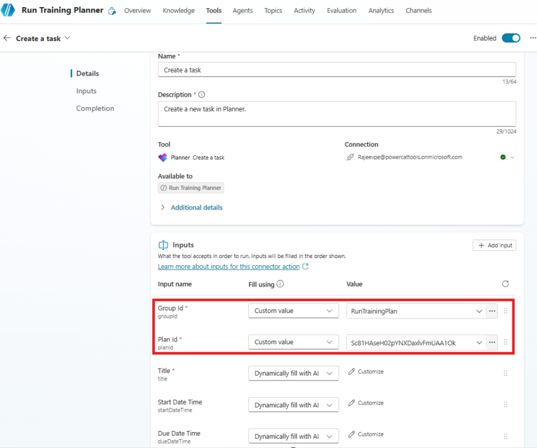Switch to the Knowledge tab
The width and height of the screenshot is (537, 448).
pyautogui.click(x=178, y=10)
